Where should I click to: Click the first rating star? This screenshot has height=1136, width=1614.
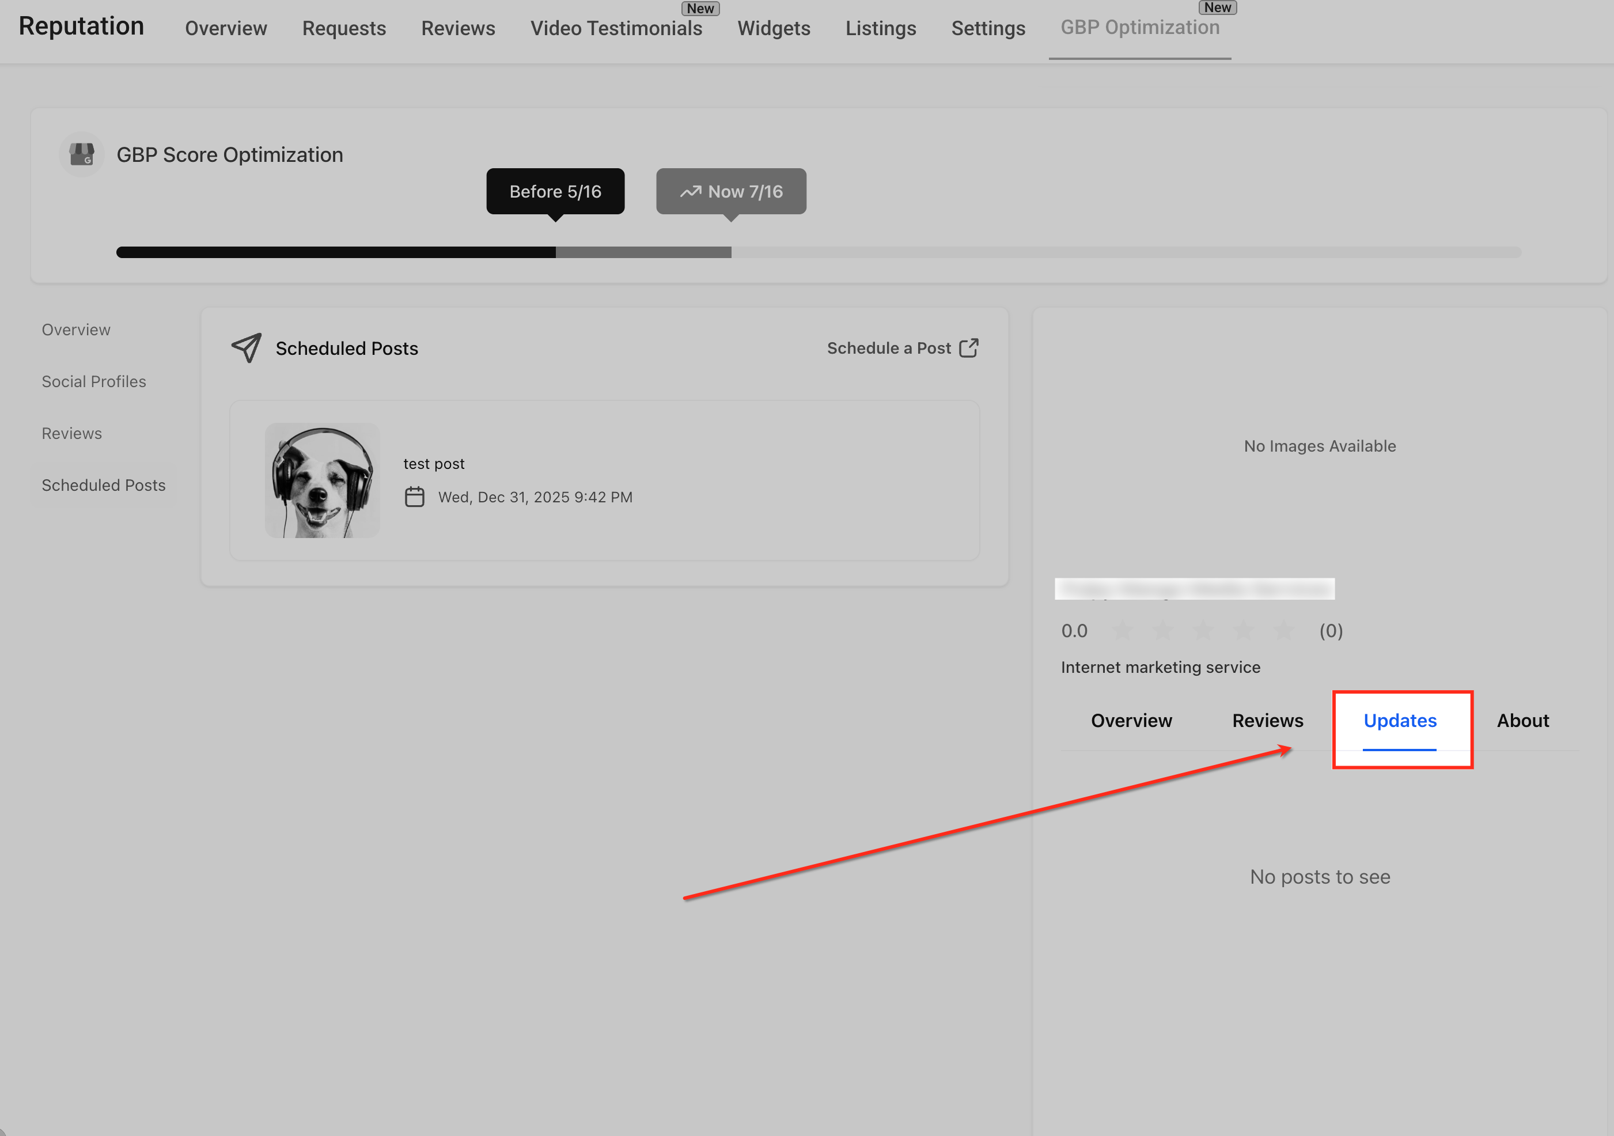(1123, 631)
